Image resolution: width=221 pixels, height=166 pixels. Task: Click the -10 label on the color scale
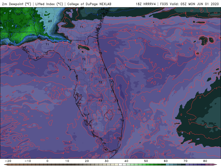[28, 161]
